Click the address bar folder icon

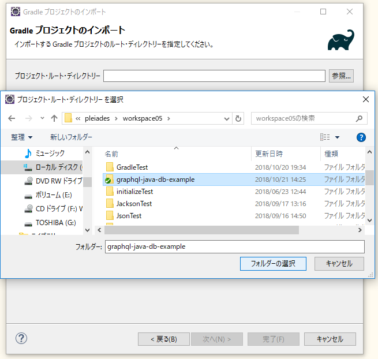tap(68, 118)
